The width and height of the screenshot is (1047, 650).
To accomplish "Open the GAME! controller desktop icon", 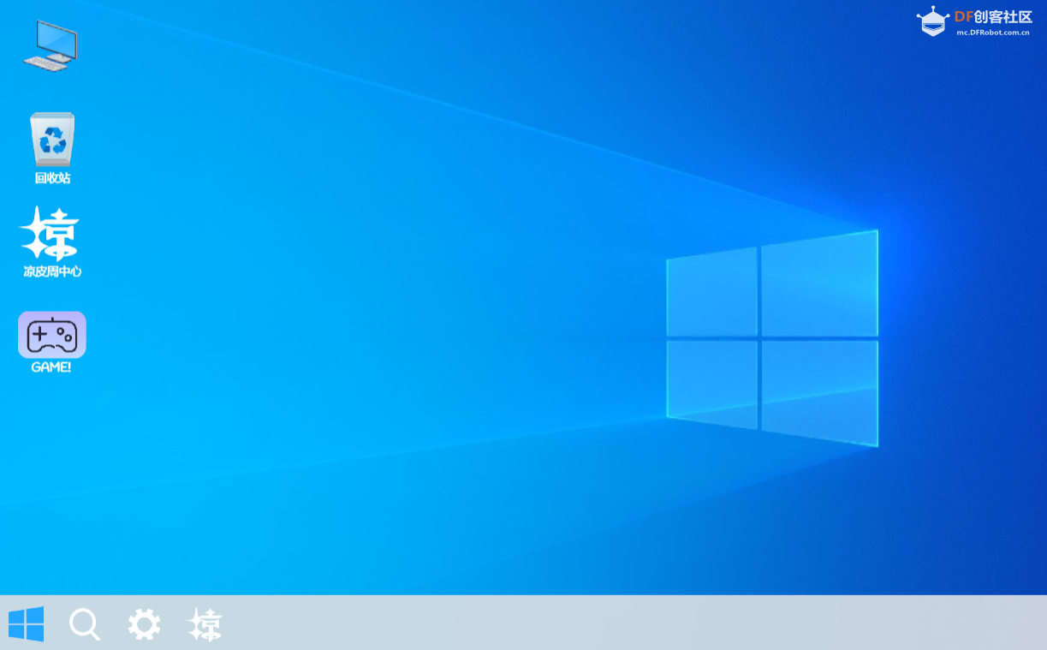I will 52,334.
